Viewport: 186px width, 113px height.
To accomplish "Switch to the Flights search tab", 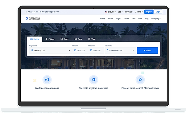I will (50, 39).
